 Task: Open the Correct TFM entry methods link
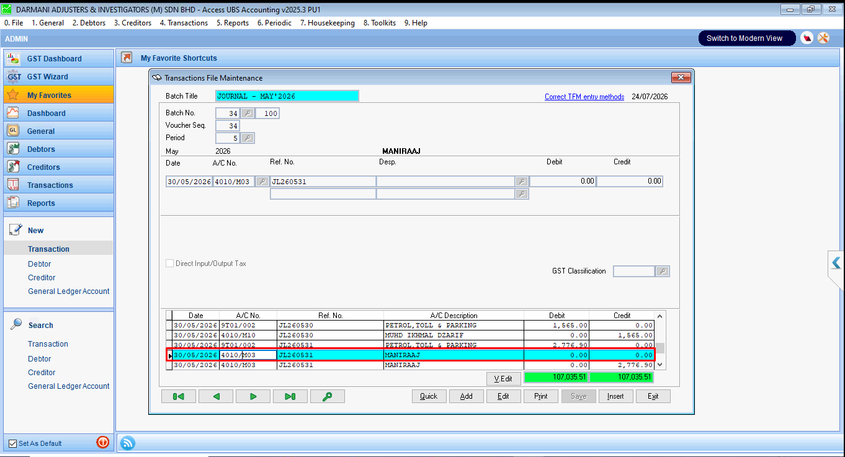[x=584, y=97]
